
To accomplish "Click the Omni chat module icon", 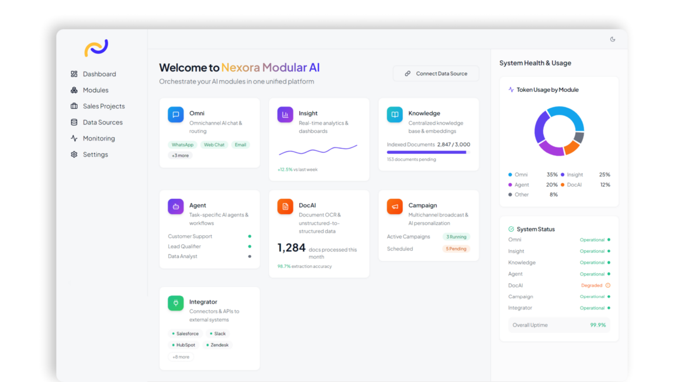I will tap(175, 115).
